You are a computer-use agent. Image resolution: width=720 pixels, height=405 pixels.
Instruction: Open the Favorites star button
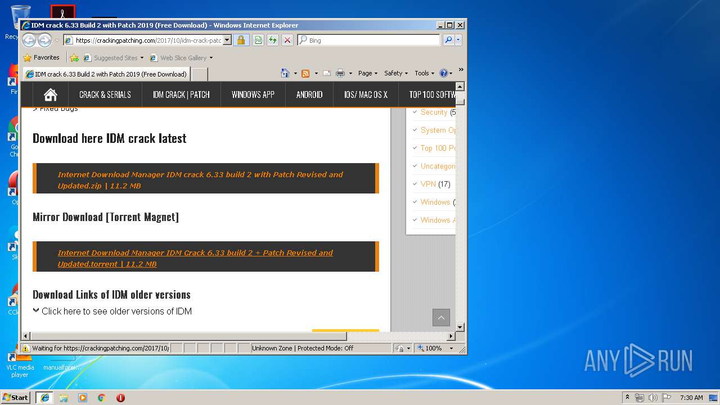41,57
